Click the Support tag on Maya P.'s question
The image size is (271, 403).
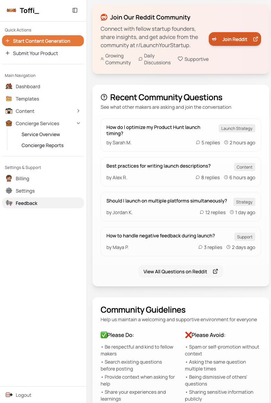click(245, 237)
